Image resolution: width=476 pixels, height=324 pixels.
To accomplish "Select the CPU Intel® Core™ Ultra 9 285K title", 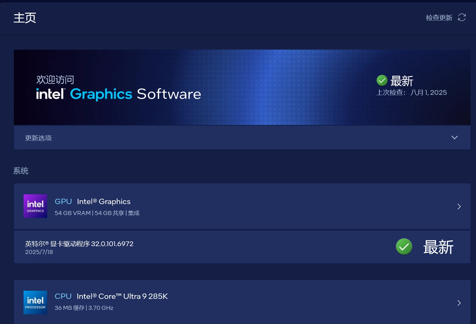I will coord(111,296).
